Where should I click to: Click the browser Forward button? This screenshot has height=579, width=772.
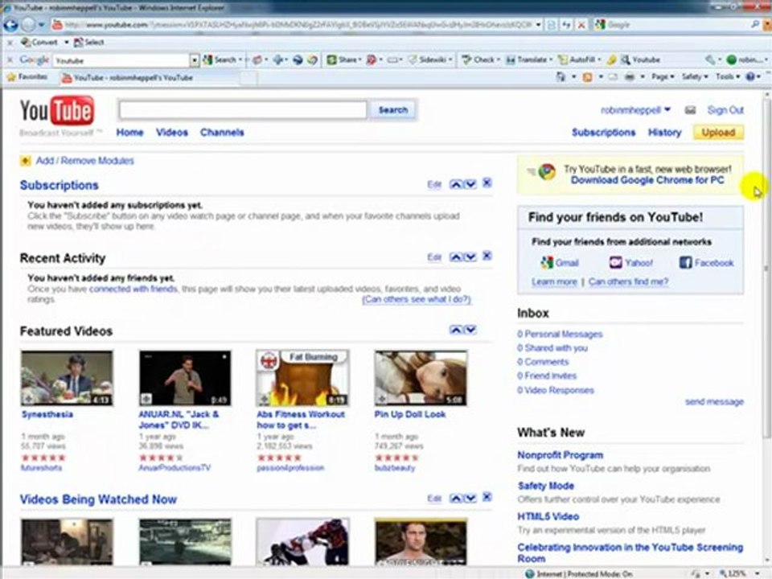click(x=29, y=25)
